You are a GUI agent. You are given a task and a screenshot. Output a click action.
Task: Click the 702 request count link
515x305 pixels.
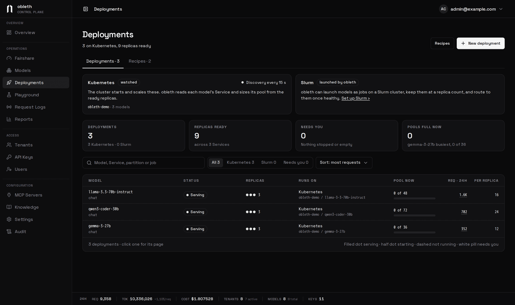[464, 212]
